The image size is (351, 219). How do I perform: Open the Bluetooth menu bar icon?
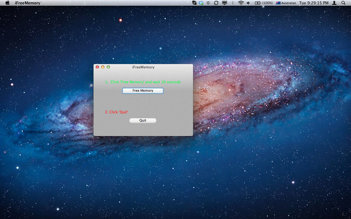[233, 3]
